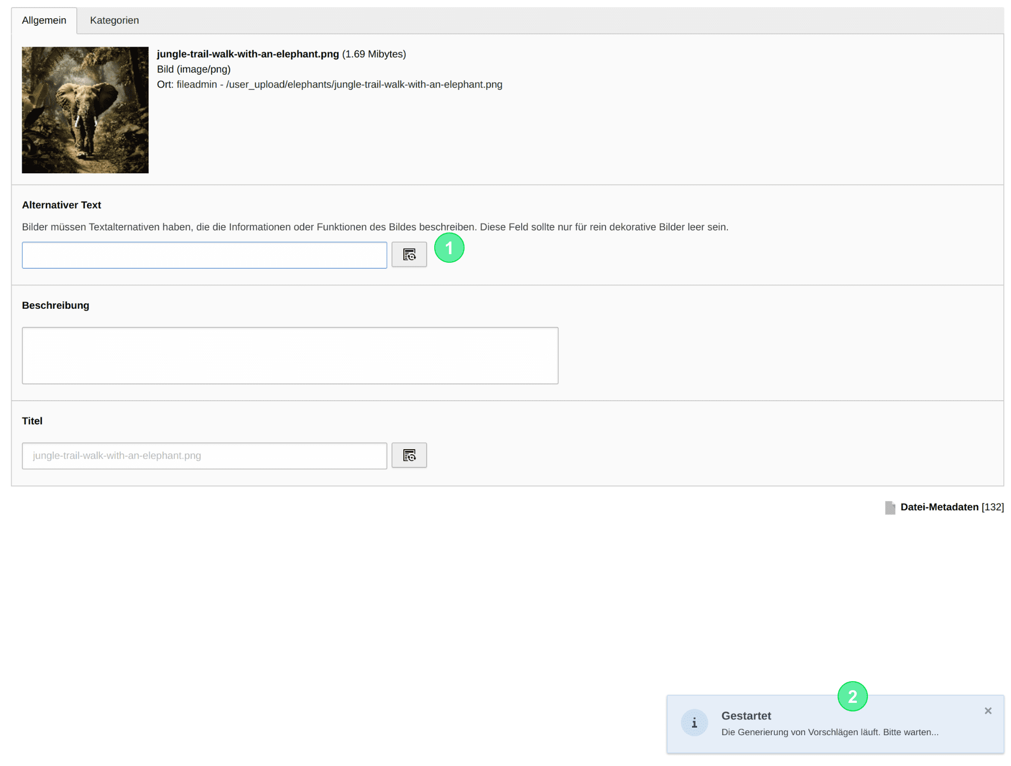The height and width of the screenshot is (766, 1011).
Task: Click the Textalternativen help description text
Action: pos(375,227)
